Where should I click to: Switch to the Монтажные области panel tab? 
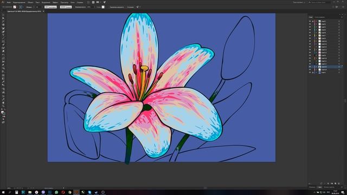[x=319, y=17]
